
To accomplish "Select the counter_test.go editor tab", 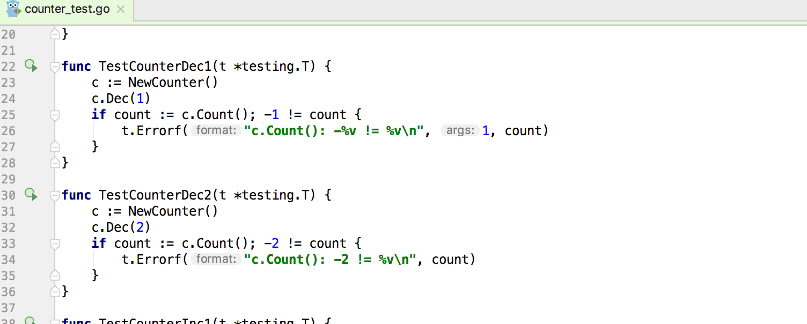I will 66,10.
